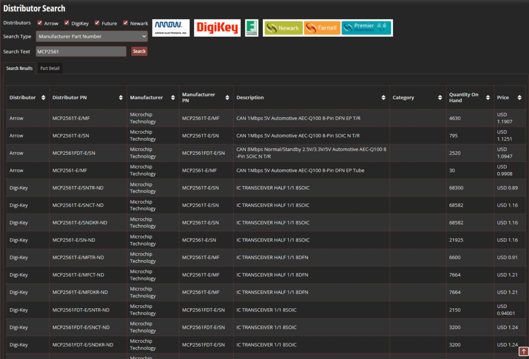Select Arrow MCP2561-E/MF distributor PN

[x=70, y=171]
